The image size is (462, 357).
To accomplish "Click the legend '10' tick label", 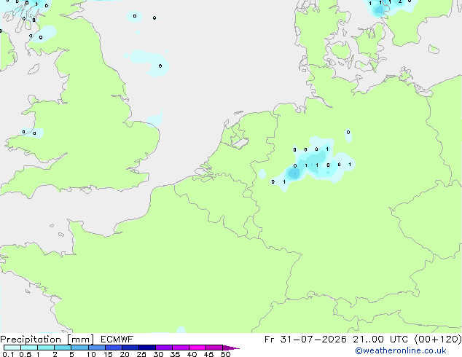I will click(91, 354).
